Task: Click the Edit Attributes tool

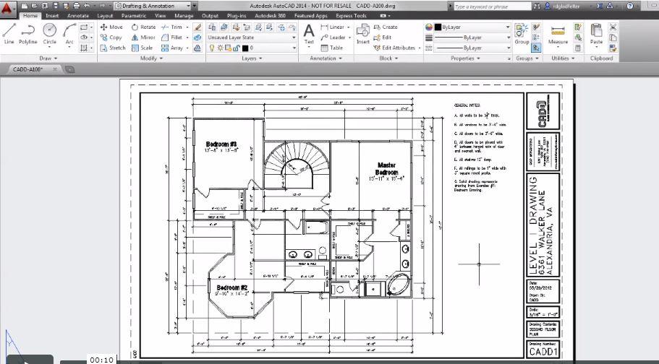Action: point(394,48)
